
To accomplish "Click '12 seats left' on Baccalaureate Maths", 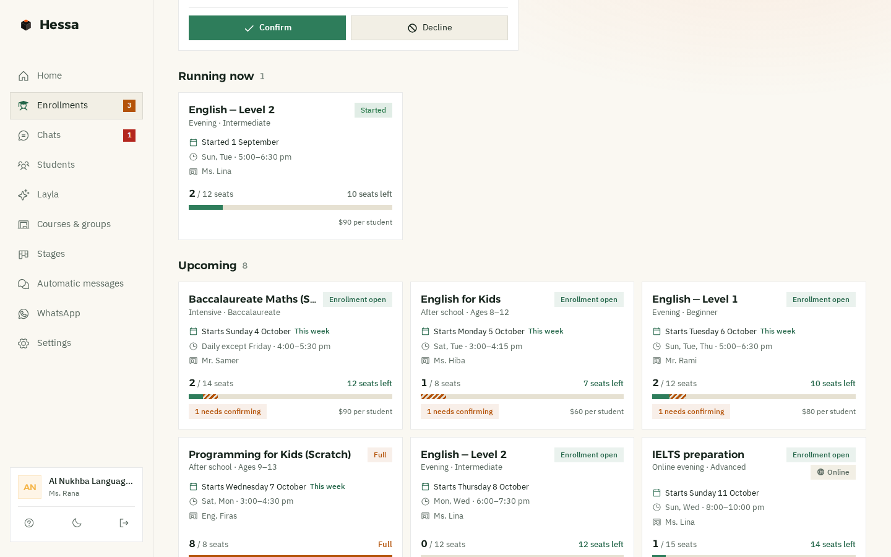I will (369, 384).
